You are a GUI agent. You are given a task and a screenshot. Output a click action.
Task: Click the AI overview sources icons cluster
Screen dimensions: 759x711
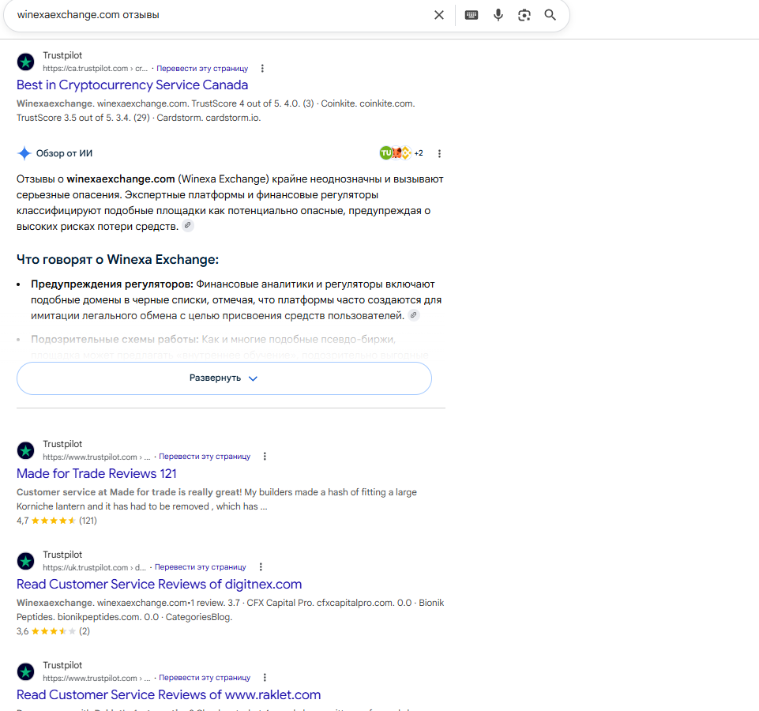tap(401, 153)
